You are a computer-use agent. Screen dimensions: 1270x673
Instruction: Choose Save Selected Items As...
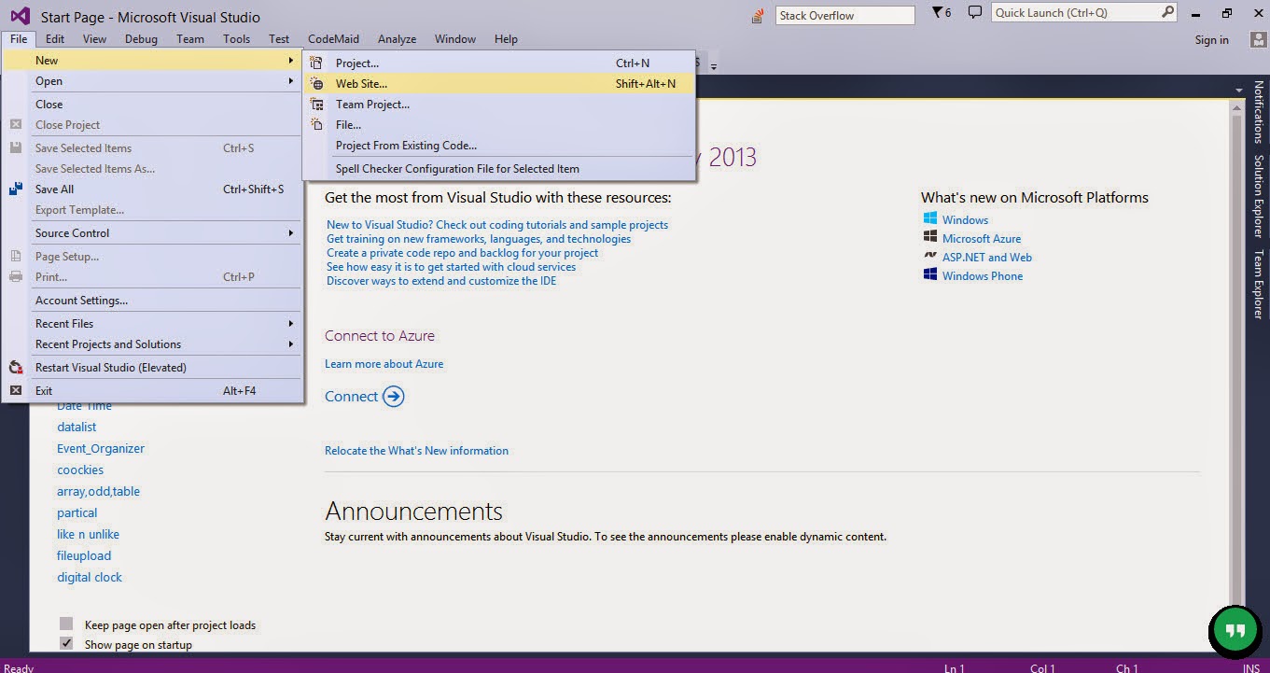[153, 168]
